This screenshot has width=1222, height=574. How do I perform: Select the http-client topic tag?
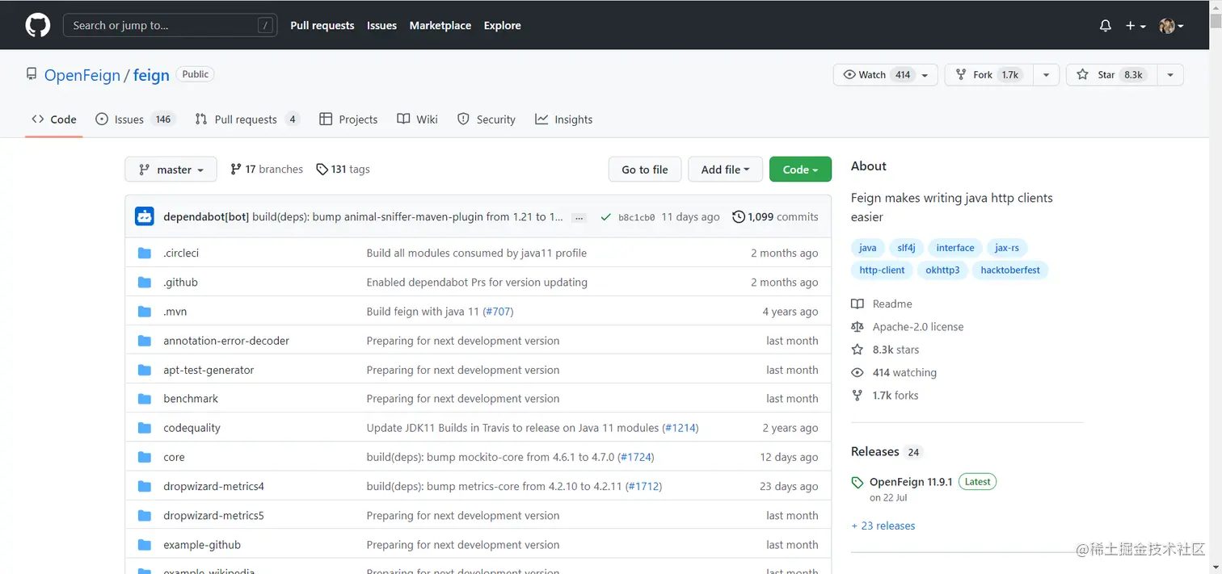coord(882,270)
